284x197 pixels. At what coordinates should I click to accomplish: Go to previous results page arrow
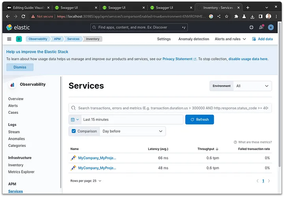(x=257, y=181)
